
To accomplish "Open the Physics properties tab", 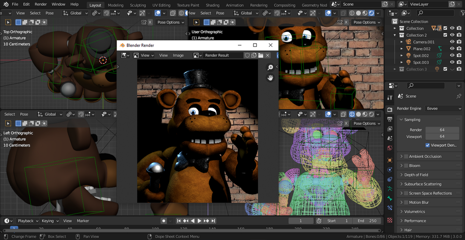I will [390, 169].
